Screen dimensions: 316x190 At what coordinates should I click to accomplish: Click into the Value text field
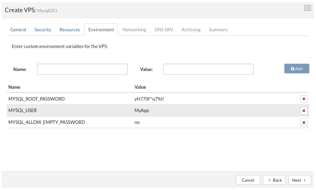coord(208,69)
